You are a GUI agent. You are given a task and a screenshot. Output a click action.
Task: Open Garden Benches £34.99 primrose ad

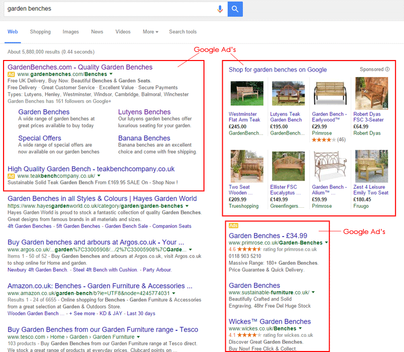[268, 236]
